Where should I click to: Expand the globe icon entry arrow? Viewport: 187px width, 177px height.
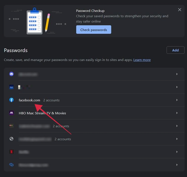pyautogui.click(x=177, y=139)
